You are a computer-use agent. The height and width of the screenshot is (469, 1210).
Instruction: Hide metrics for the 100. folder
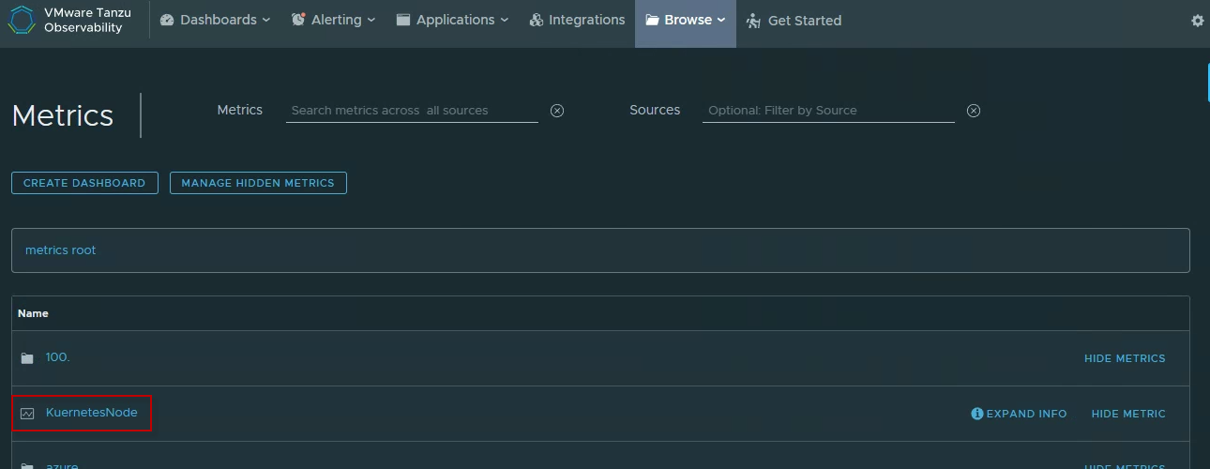pyautogui.click(x=1125, y=358)
